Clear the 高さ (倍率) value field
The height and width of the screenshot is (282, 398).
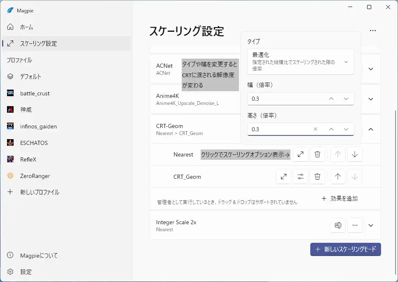[316, 129]
